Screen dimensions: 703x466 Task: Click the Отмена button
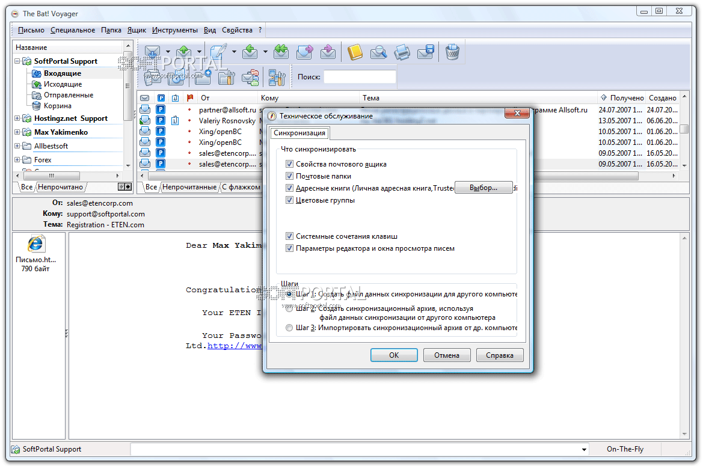point(447,355)
